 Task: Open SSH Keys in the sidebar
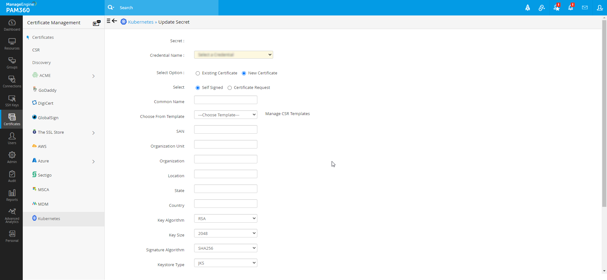pyautogui.click(x=12, y=101)
